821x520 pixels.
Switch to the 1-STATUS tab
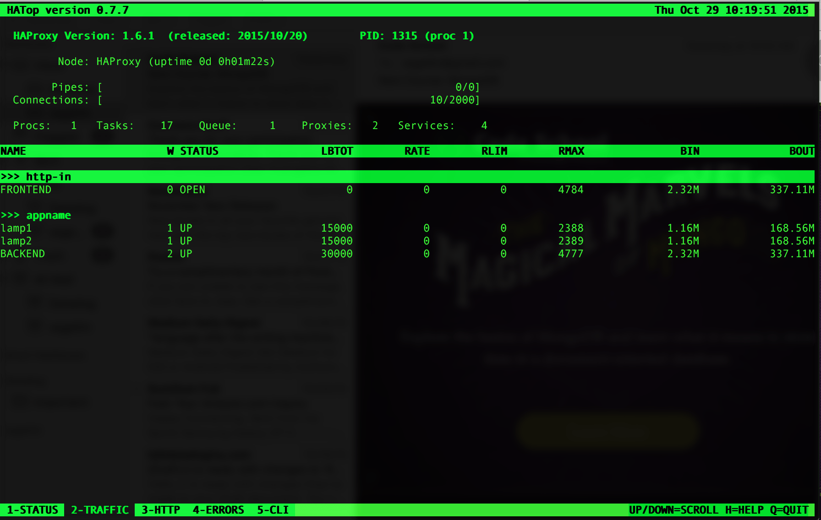pyautogui.click(x=32, y=509)
